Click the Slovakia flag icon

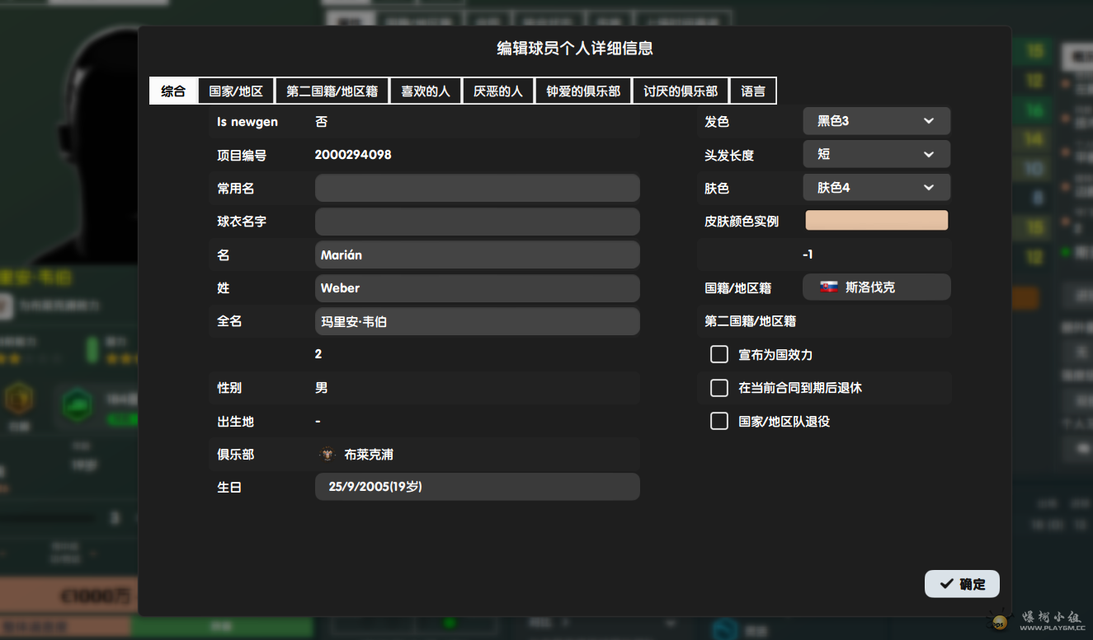(829, 287)
